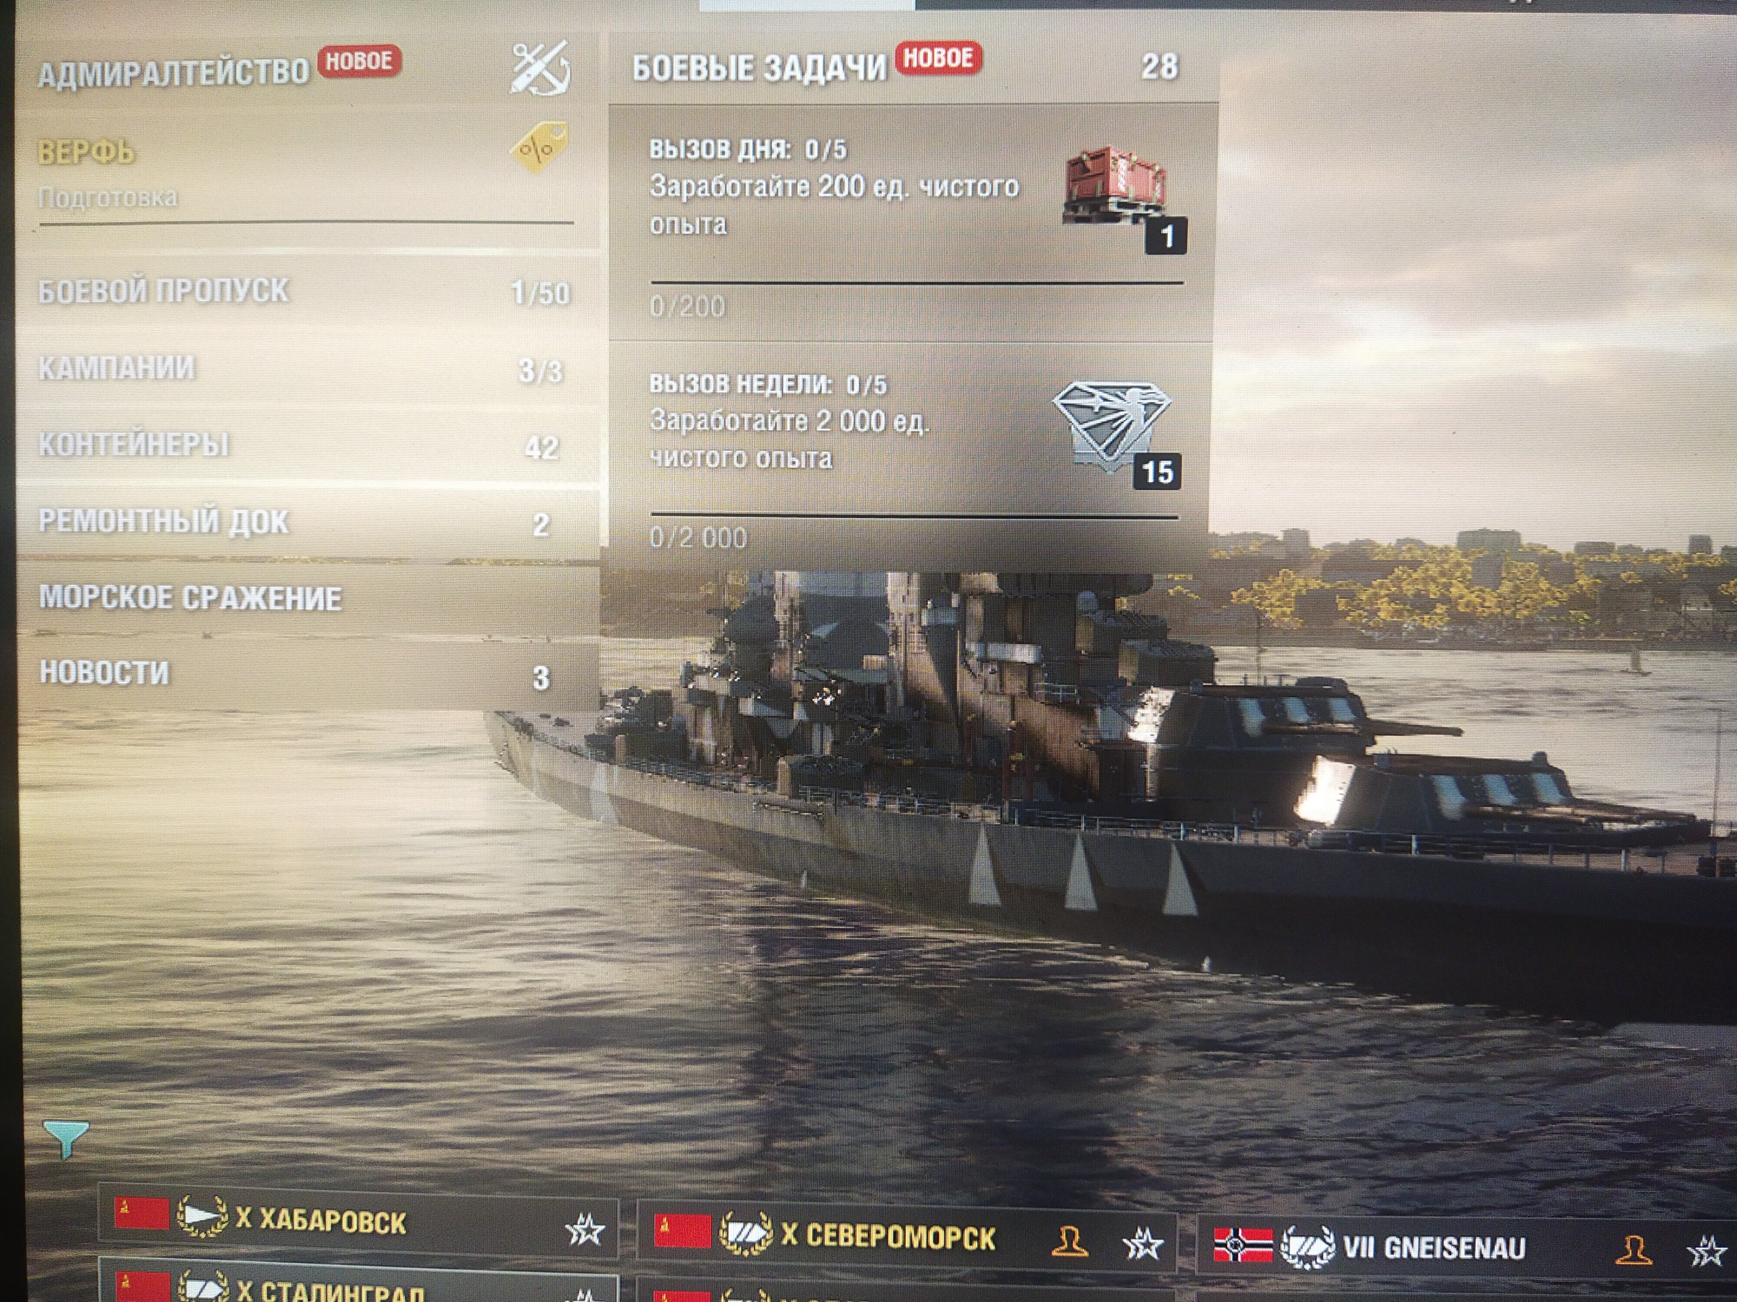
Task: Expand the Вызов дня task
Action: click(911, 223)
